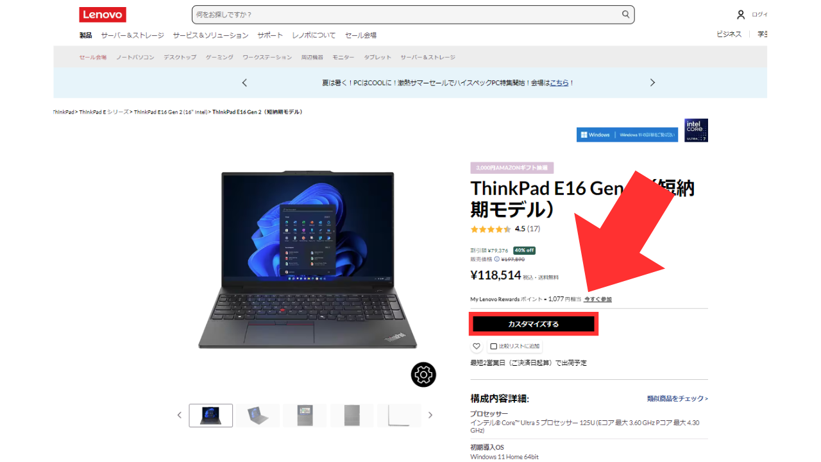This screenshot has height=462, width=821.
Task: Select second laptop thumbnail image
Action: [x=258, y=415]
